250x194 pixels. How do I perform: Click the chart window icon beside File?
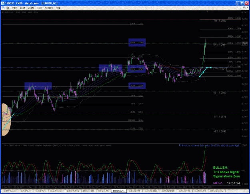pyautogui.click(x=3, y=8)
